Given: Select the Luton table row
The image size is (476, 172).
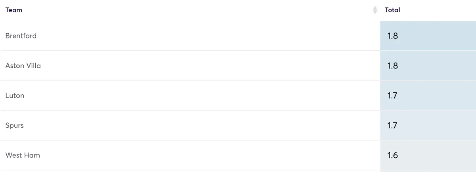Looking at the screenshot, I should coord(238,96).
